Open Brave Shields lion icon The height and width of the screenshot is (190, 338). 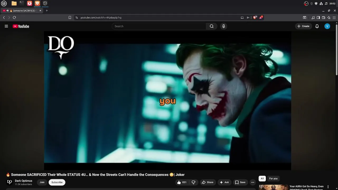[255, 17]
